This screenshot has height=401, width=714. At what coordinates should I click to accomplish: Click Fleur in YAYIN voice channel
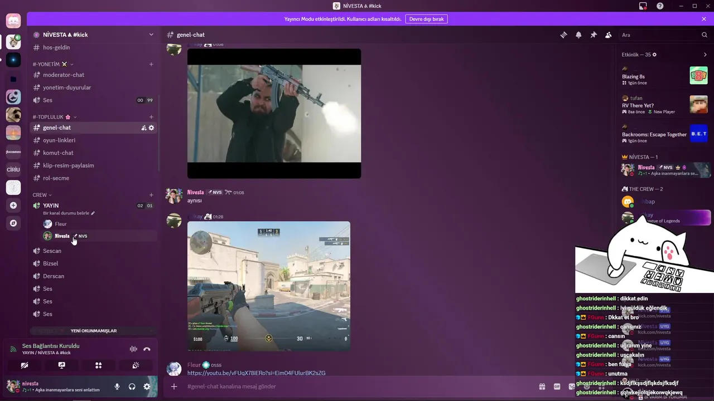pos(99,224)
